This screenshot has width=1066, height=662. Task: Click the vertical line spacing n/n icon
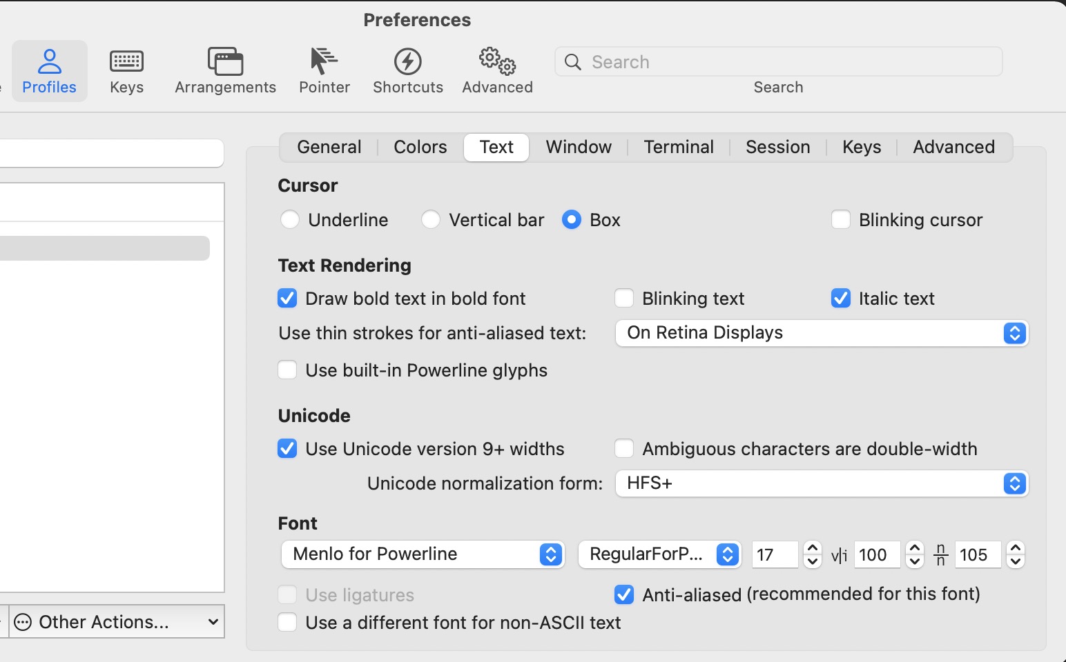click(x=940, y=554)
